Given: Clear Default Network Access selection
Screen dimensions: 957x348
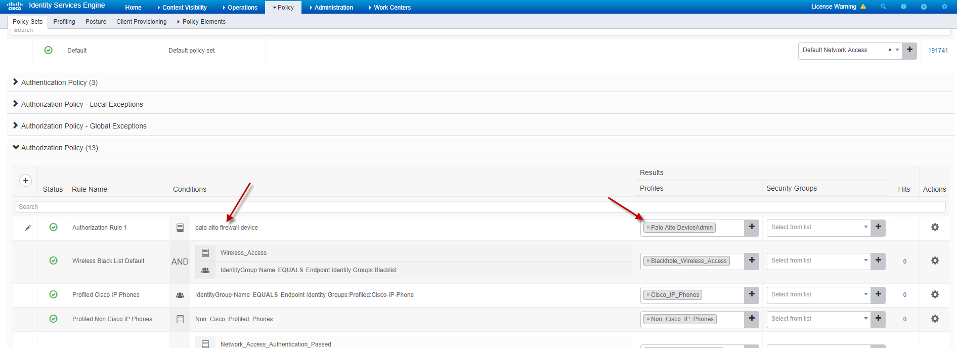Looking at the screenshot, I should tap(890, 50).
